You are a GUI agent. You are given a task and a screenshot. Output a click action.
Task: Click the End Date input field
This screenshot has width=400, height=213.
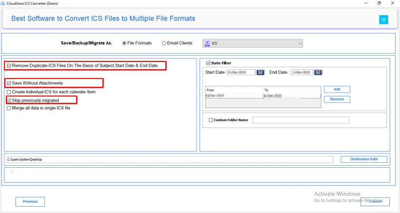point(302,72)
